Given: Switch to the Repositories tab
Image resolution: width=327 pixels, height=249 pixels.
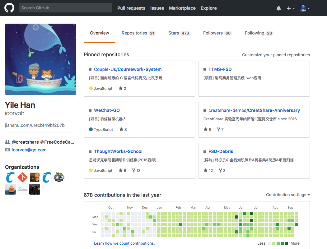Looking at the screenshot, I should click(x=139, y=33).
